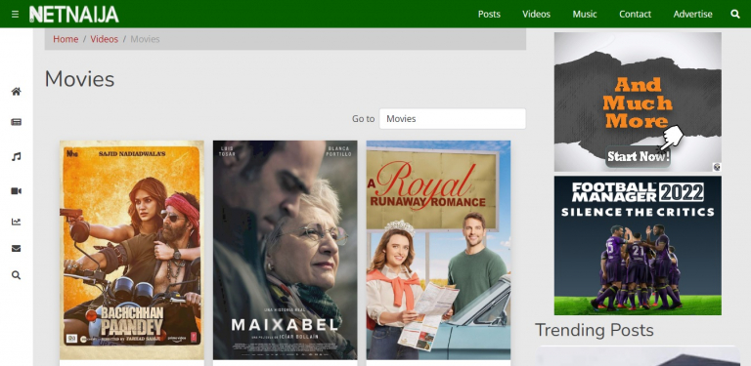The height and width of the screenshot is (366, 751).
Task: Expand the Go to Movies dropdown
Action: (453, 118)
